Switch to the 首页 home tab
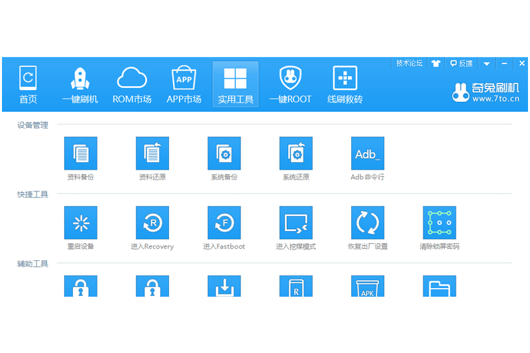The height and width of the screenshot is (353, 530). click(x=28, y=85)
